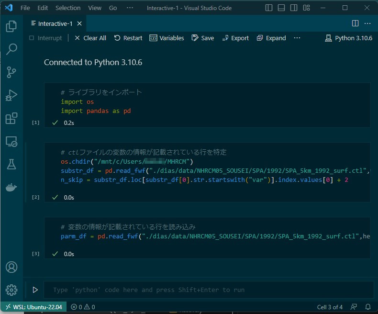Close the Interactive-1 tab
This screenshot has width=378, height=314.
point(79,23)
